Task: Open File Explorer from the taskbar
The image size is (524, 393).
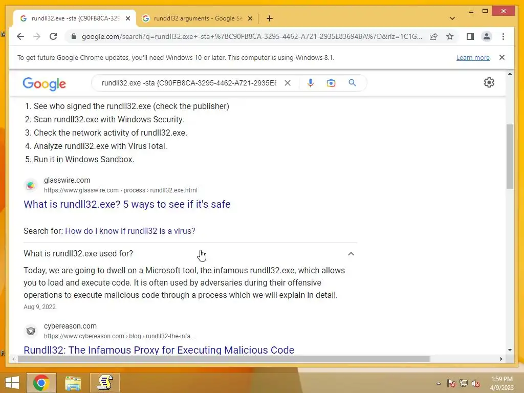Action: pyautogui.click(x=73, y=383)
